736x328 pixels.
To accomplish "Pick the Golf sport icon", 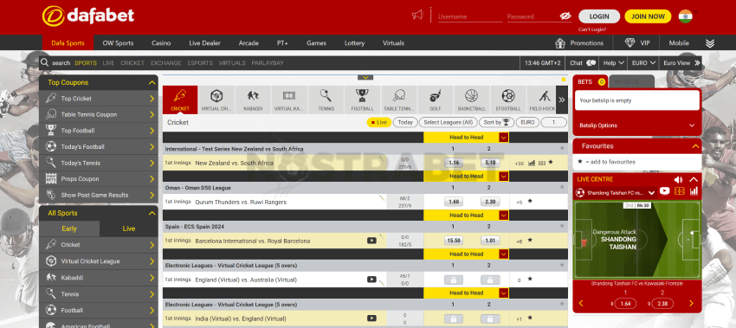I will click(436, 100).
